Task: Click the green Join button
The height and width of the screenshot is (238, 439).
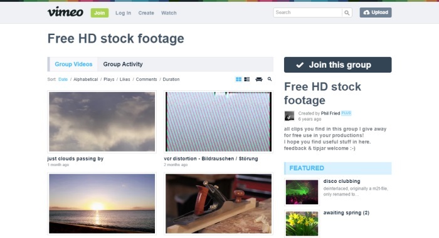Action: pos(100,13)
